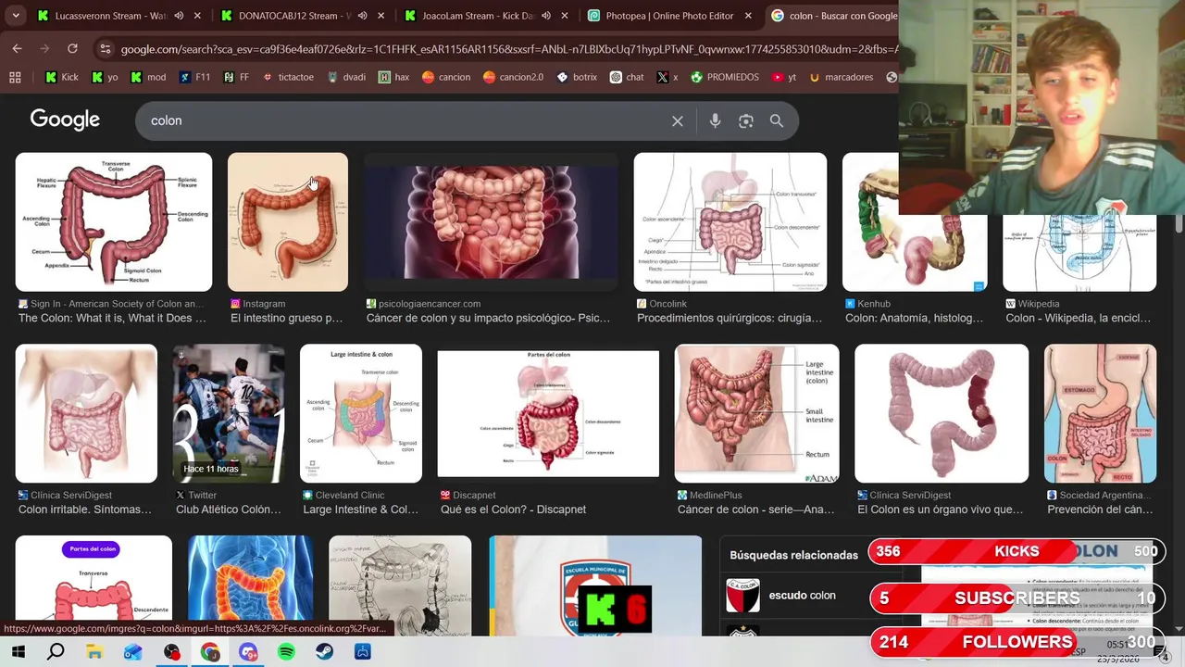Go to Google homepage via logo
This screenshot has height=667, width=1185.
coord(65,120)
